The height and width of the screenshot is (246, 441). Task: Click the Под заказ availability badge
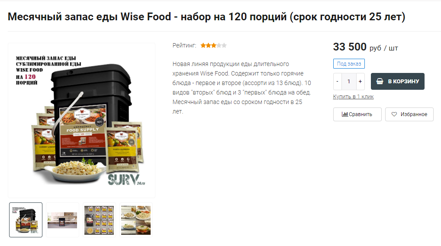pyautogui.click(x=349, y=64)
